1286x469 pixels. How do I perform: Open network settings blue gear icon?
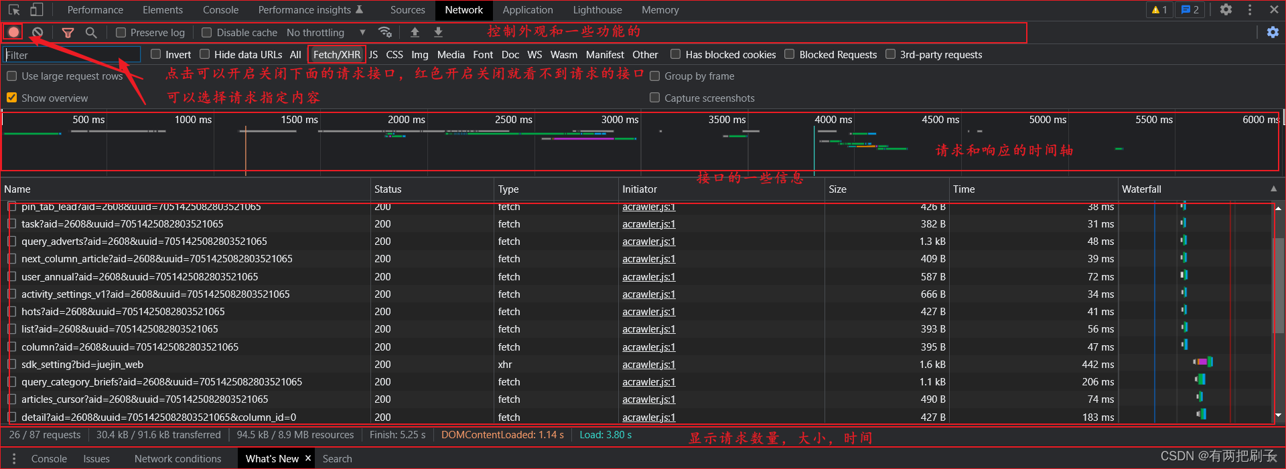pos(1273,32)
